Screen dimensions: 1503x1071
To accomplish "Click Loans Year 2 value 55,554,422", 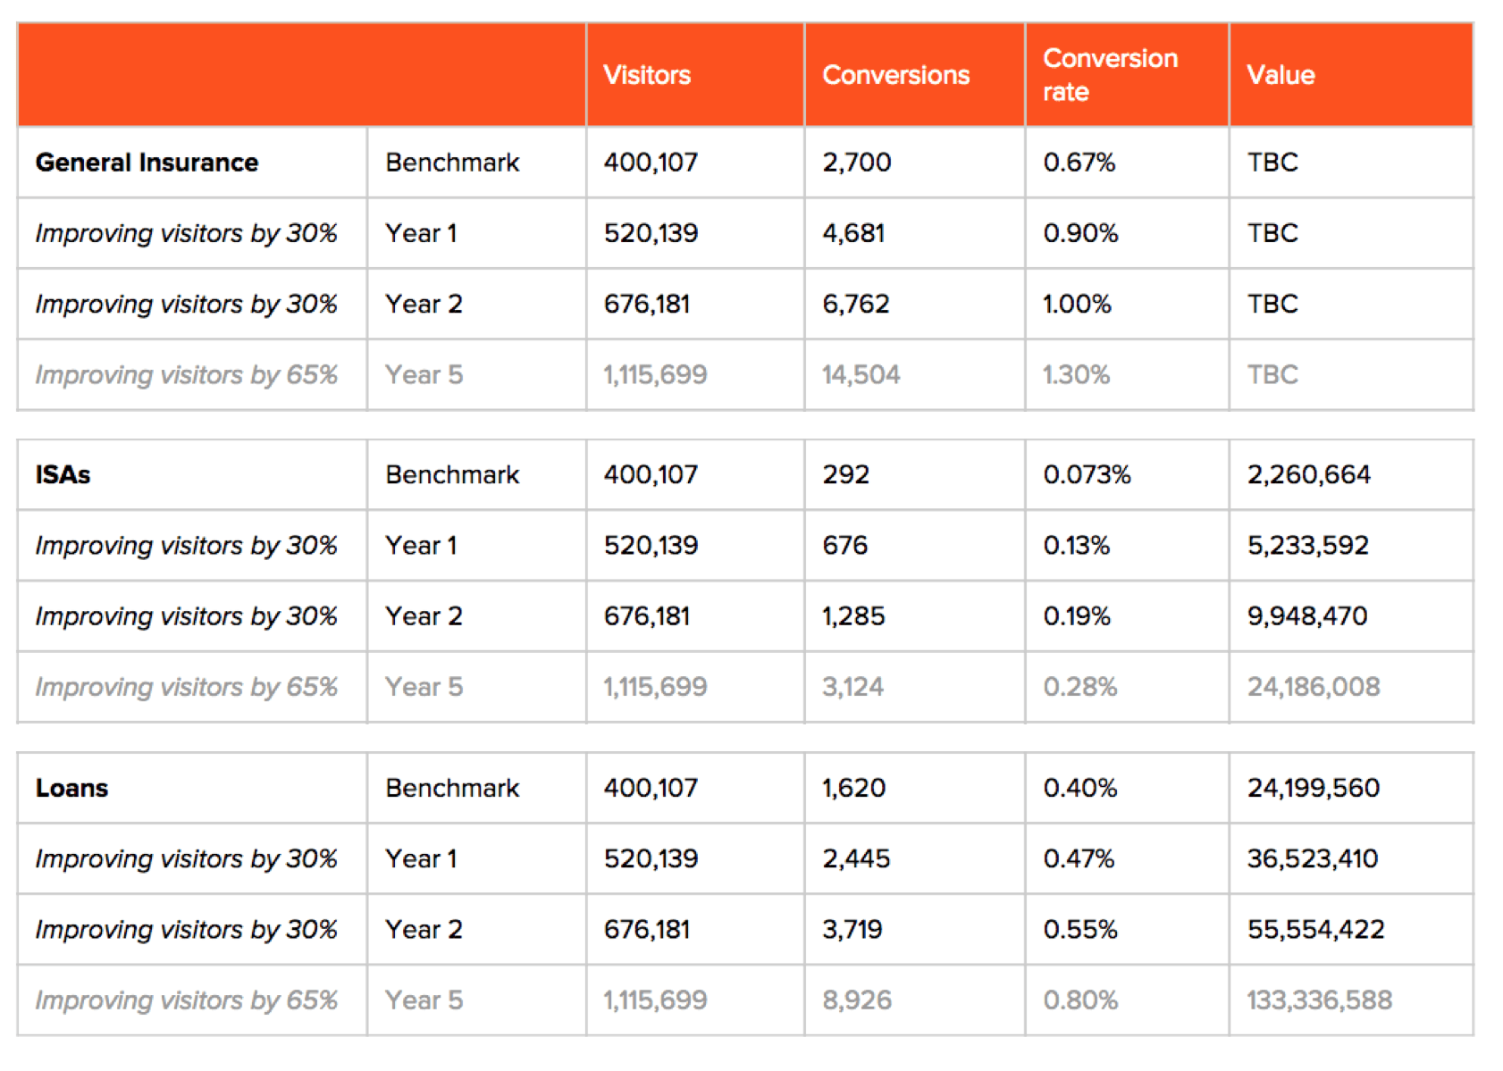I will click(1315, 930).
